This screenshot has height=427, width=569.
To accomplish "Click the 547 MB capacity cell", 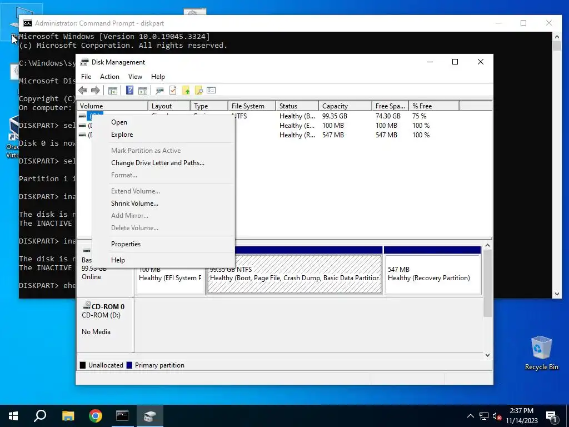I will pyautogui.click(x=333, y=135).
